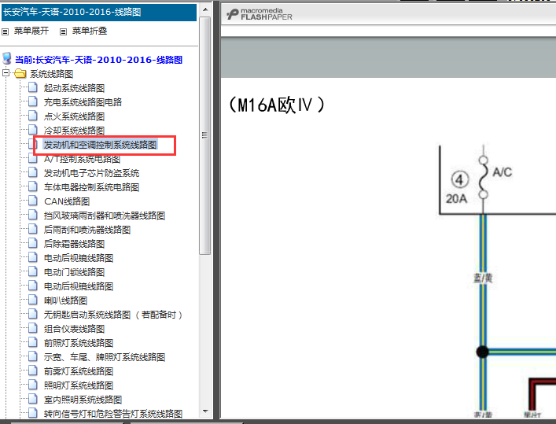Click the tree panel scrollbar down arrow
This screenshot has width=556, height=424.
pos(205,411)
